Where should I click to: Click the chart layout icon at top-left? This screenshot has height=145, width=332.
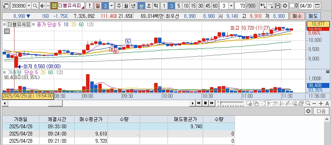click(x=7, y=6)
